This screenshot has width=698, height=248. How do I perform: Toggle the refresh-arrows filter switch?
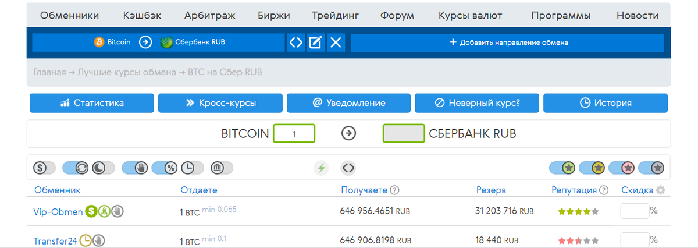(x=77, y=168)
